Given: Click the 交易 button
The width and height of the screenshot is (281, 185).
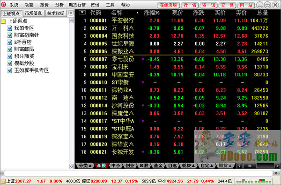Looking at the screenshot, I should coord(227,5).
